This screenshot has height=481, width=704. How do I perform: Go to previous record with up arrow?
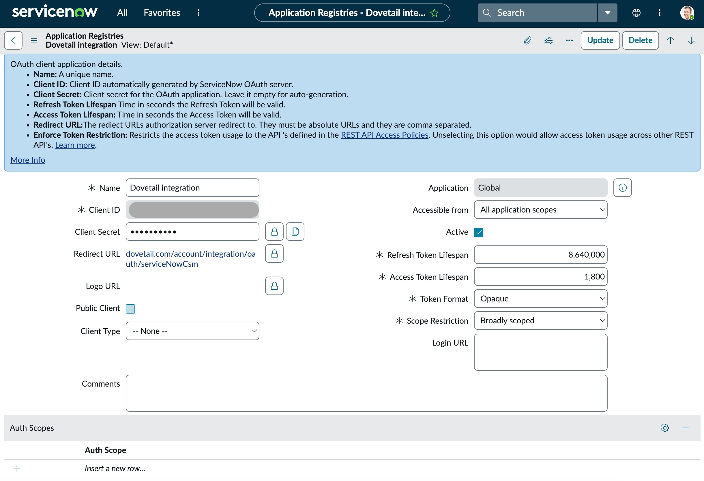tap(670, 40)
